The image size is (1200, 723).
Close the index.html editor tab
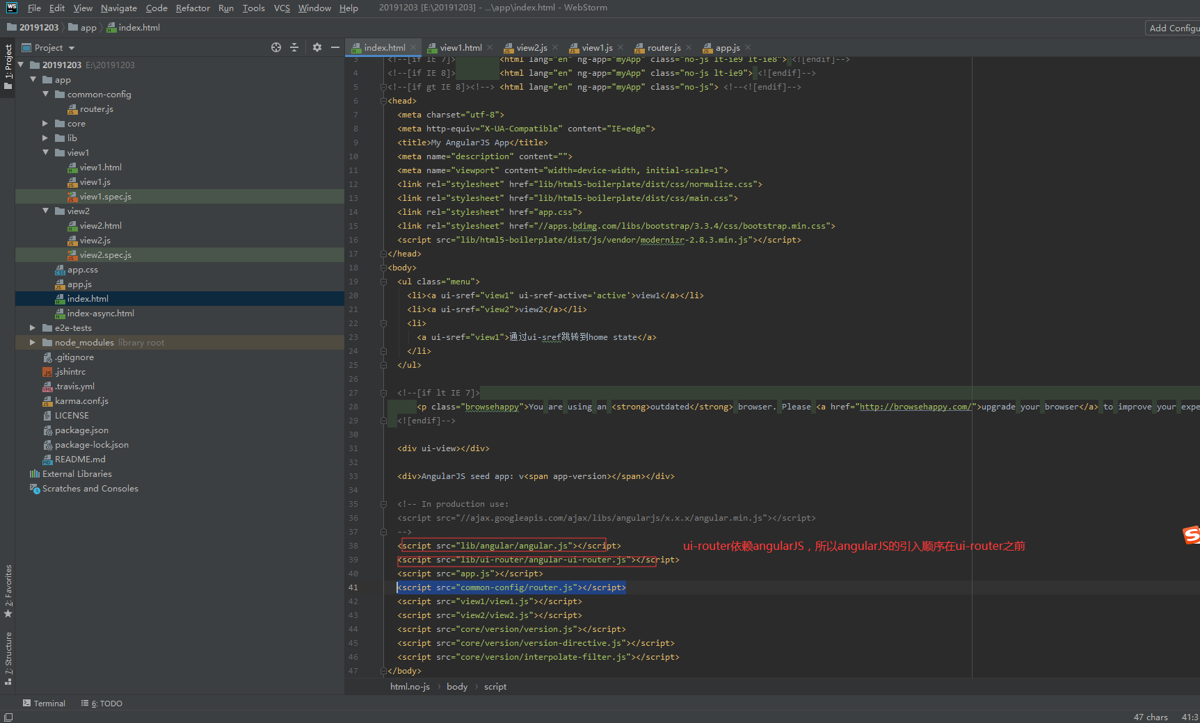click(413, 47)
